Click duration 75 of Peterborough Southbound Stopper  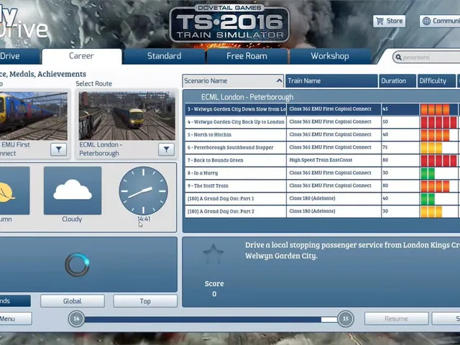click(385, 147)
